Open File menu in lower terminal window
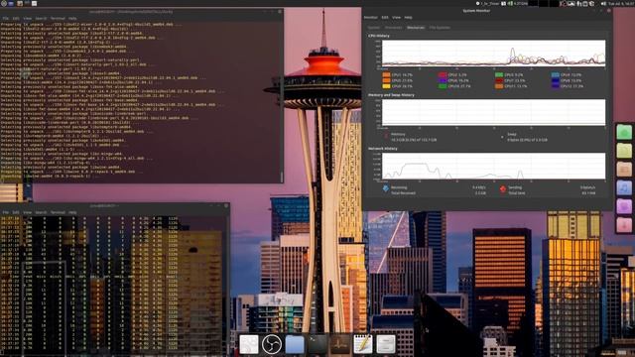 (6, 212)
